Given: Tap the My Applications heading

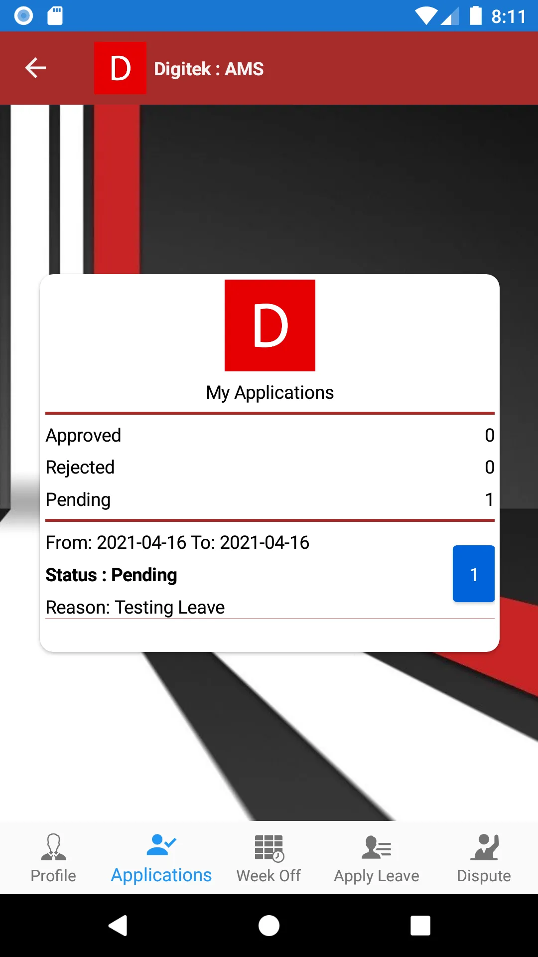Looking at the screenshot, I should [270, 393].
